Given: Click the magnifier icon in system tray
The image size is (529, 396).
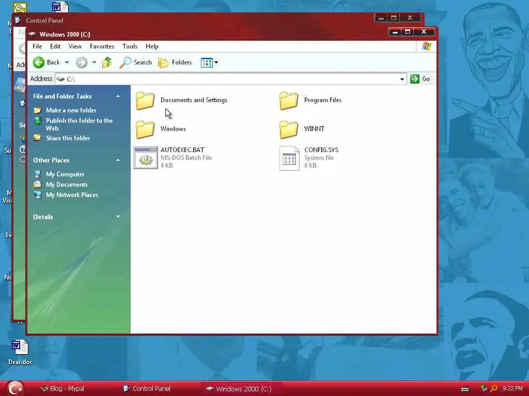Looking at the screenshot, I should coord(494,389).
